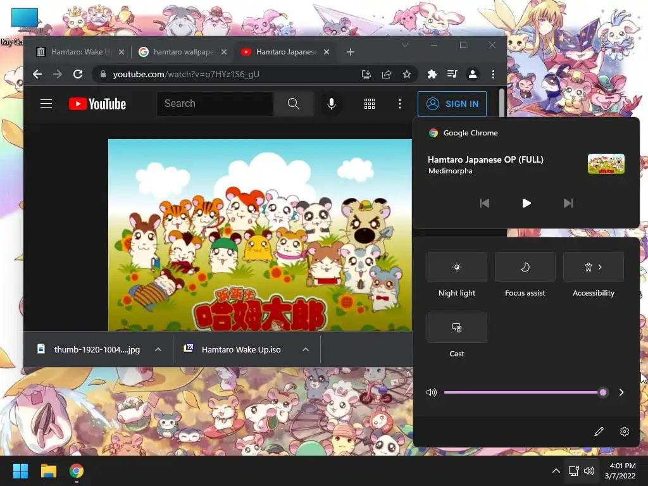
Task: Open the clock and date in taskbar
Action: (620, 471)
